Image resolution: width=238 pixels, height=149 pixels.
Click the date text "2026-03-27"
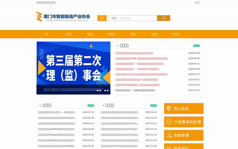pyautogui.click(x=194, y=74)
